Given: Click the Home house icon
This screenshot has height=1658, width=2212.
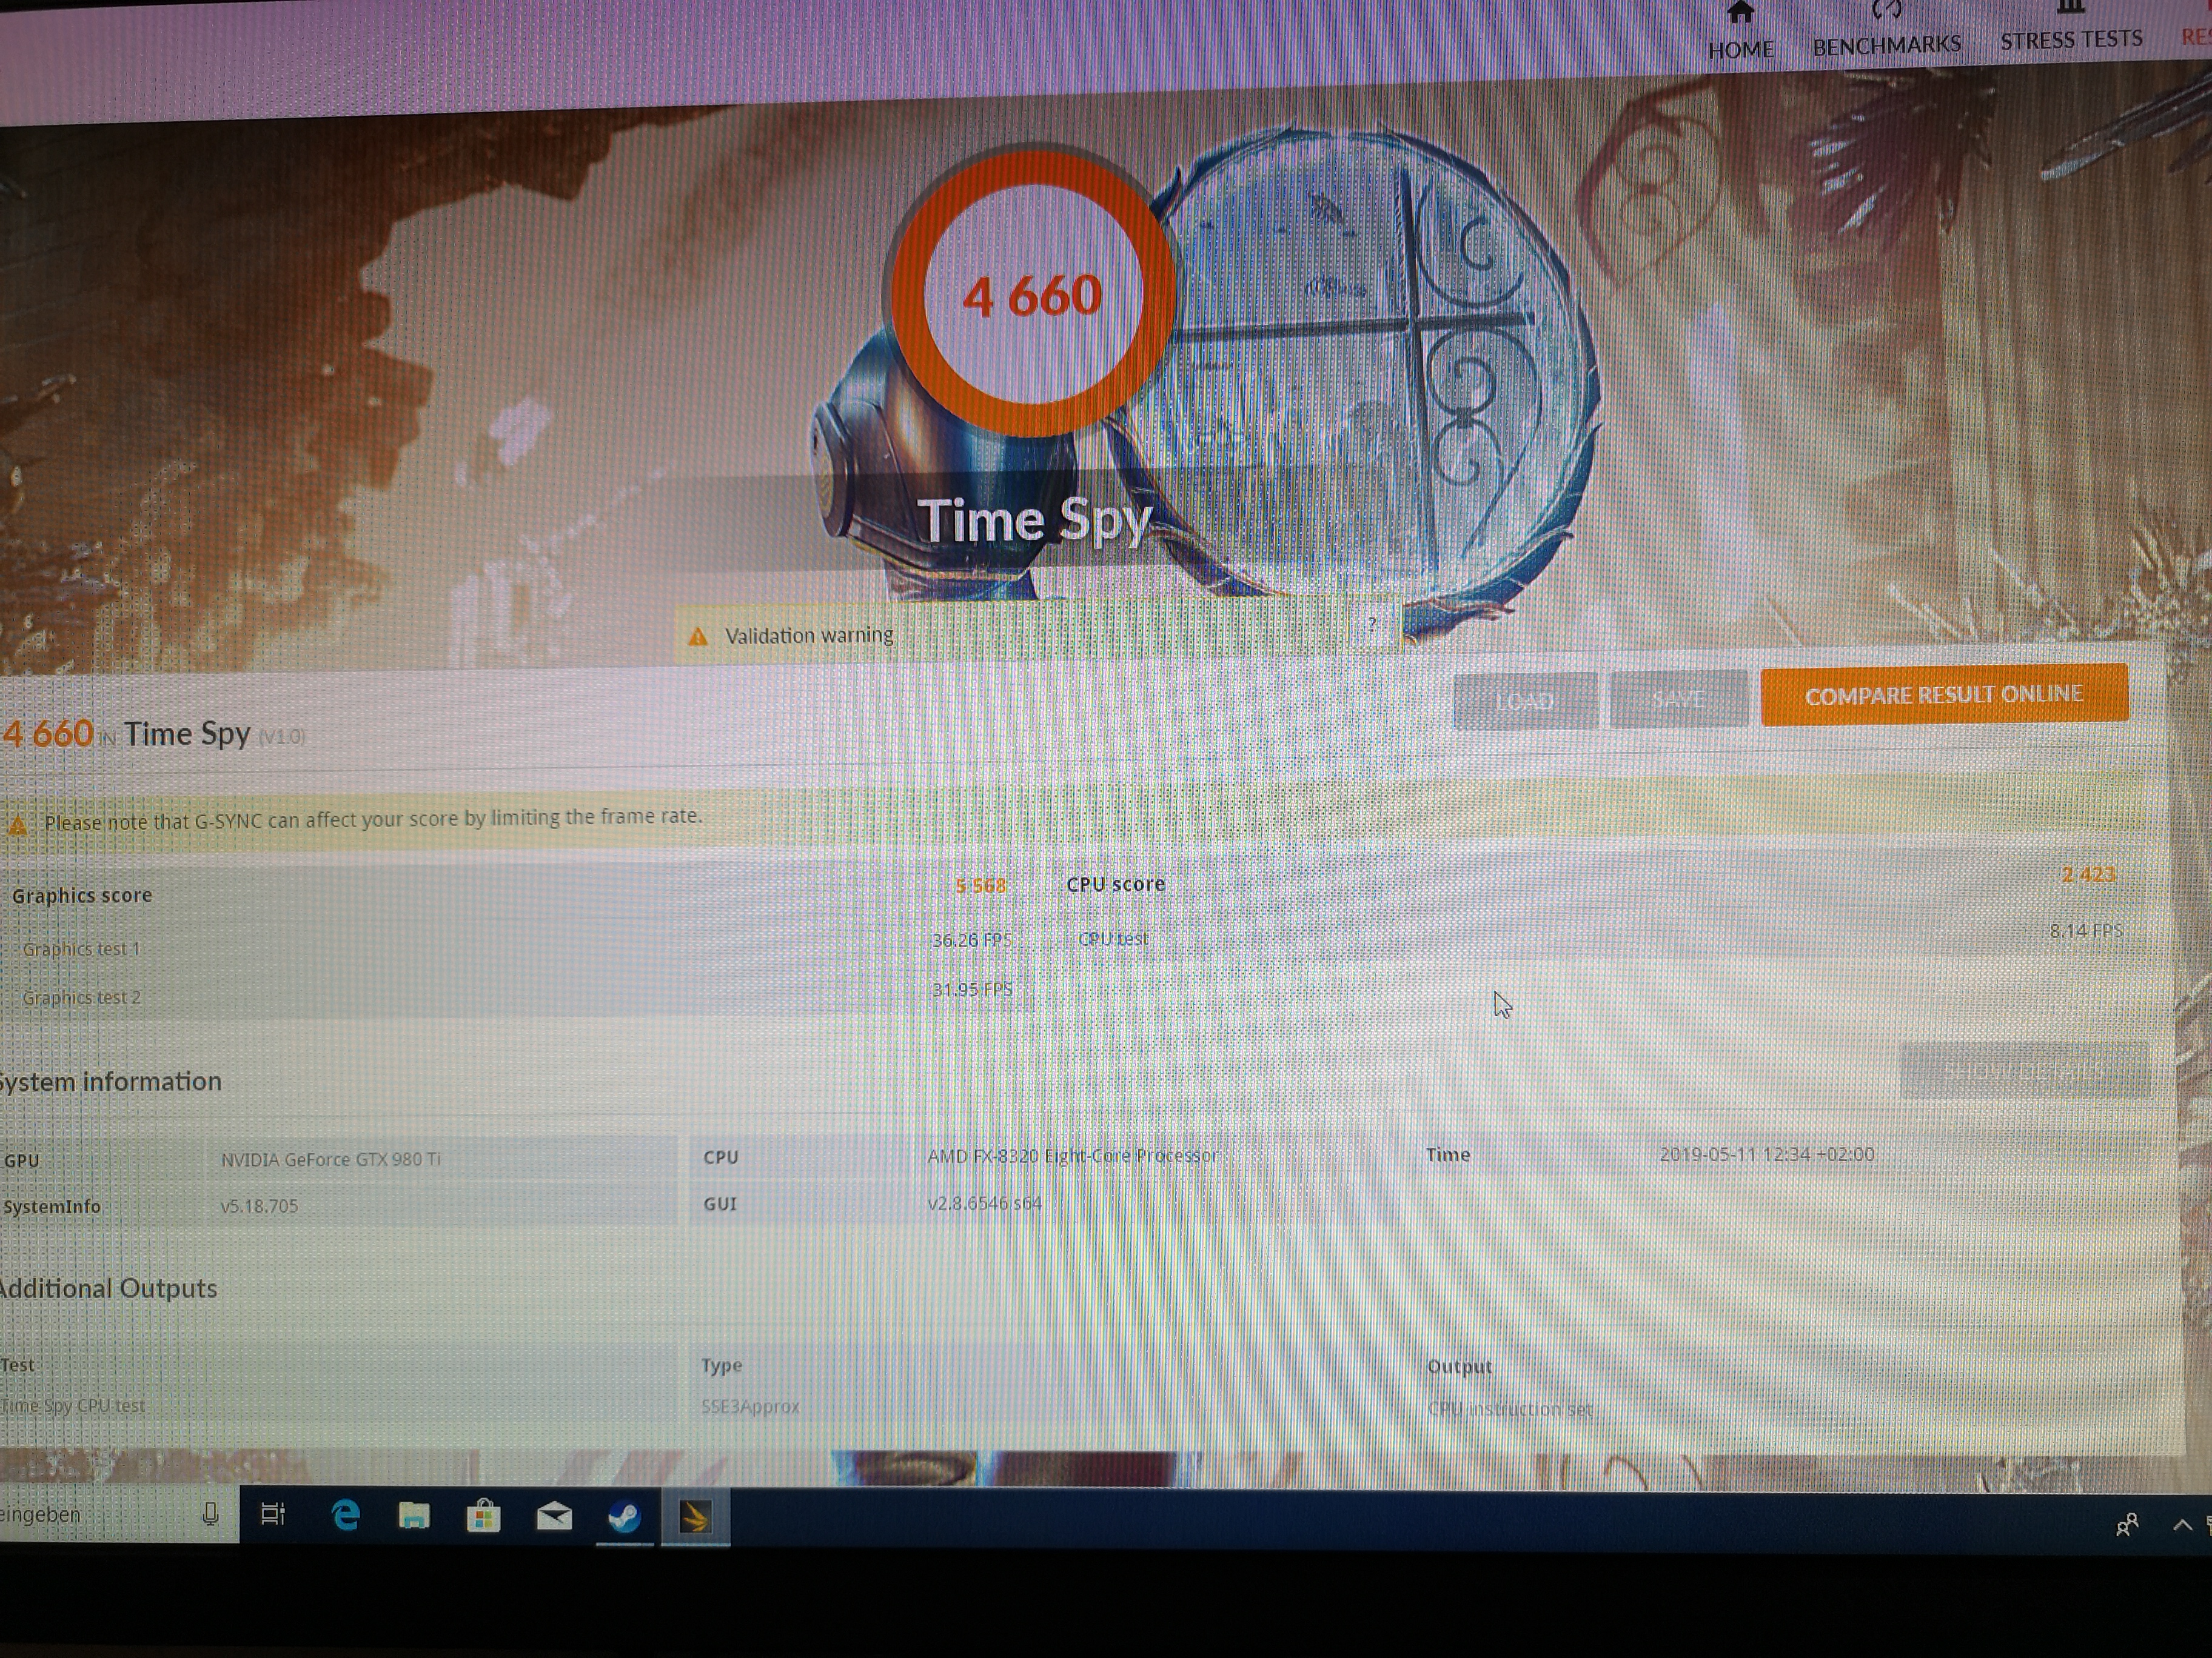Looking at the screenshot, I should point(1740,13).
